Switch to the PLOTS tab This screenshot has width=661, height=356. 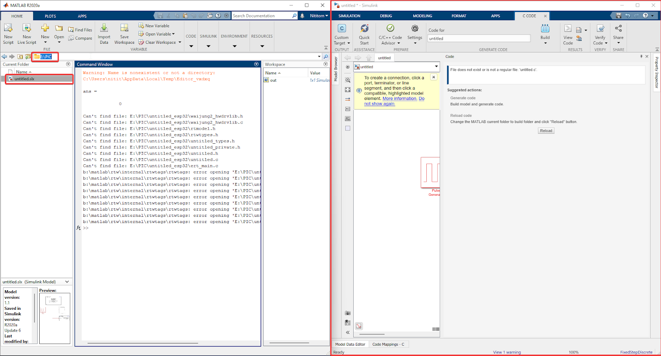pos(50,16)
